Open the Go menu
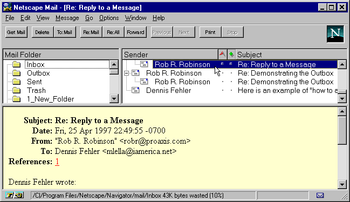This screenshot has height=202, width=350. (x=89, y=18)
